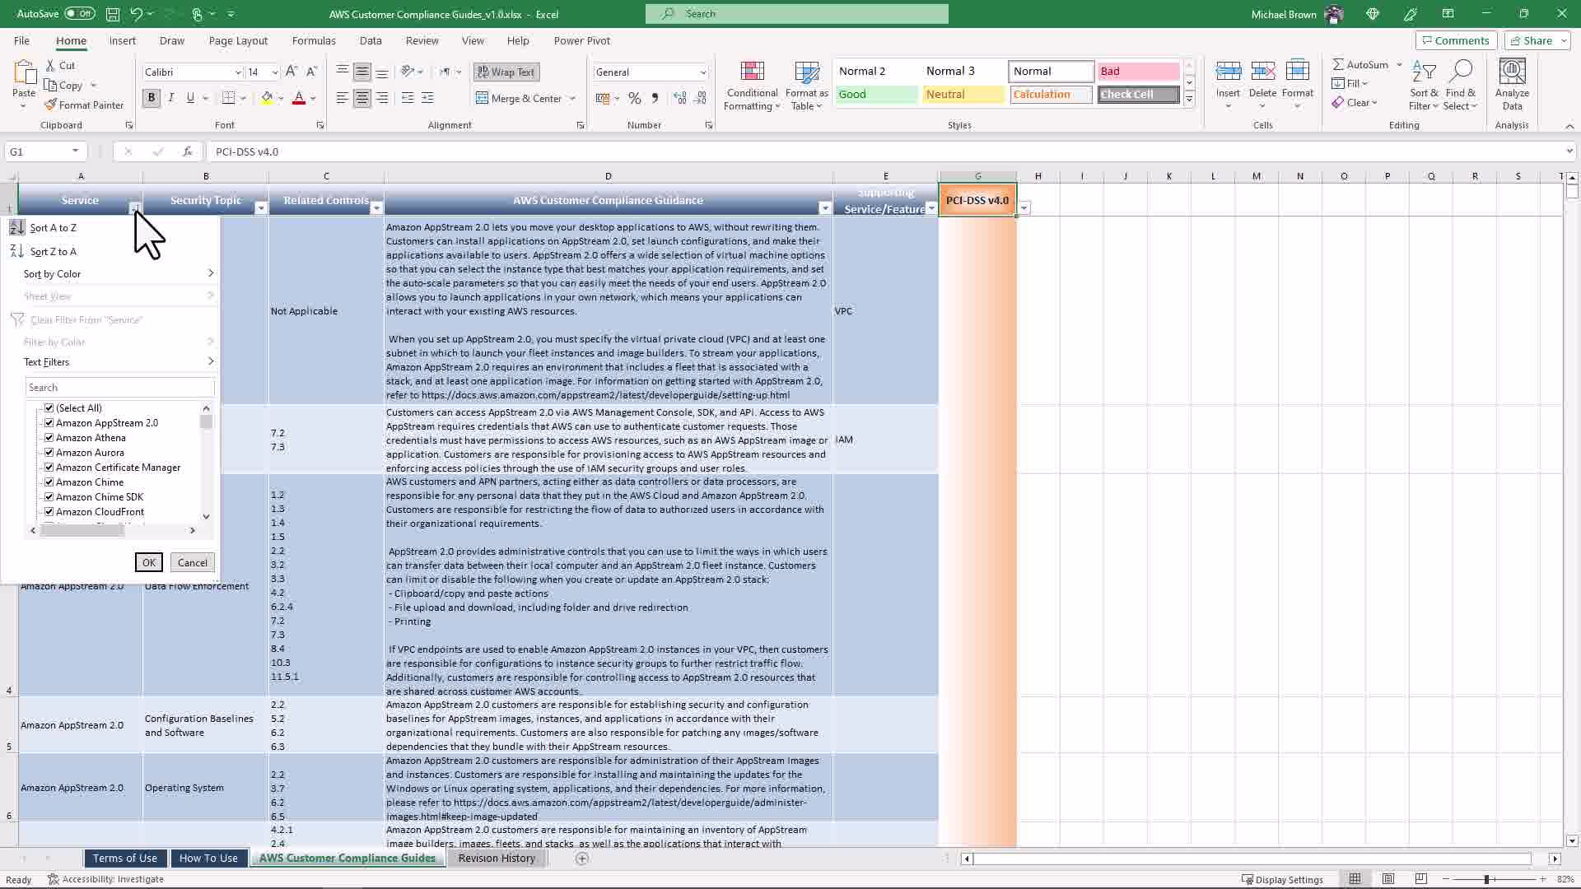Click the Italic formatting icon

pyautogui.click(x=171, y=98)
